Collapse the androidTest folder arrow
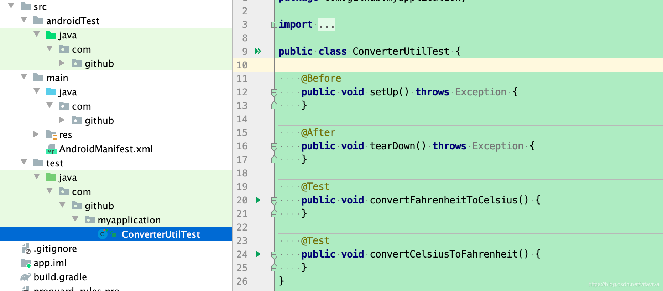Screen dimensions: 663x291 click(x=24, y=20)
